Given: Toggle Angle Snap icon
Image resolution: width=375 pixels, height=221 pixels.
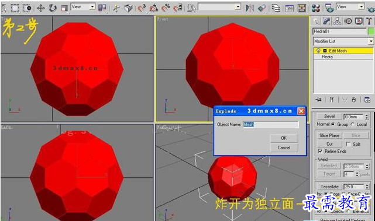Looking at the screenshot, I should [154, 8].
